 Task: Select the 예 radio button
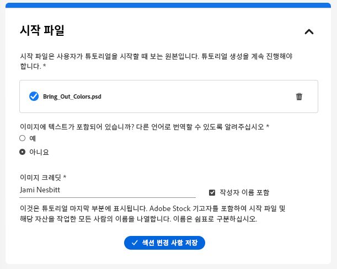click(23, 138)
